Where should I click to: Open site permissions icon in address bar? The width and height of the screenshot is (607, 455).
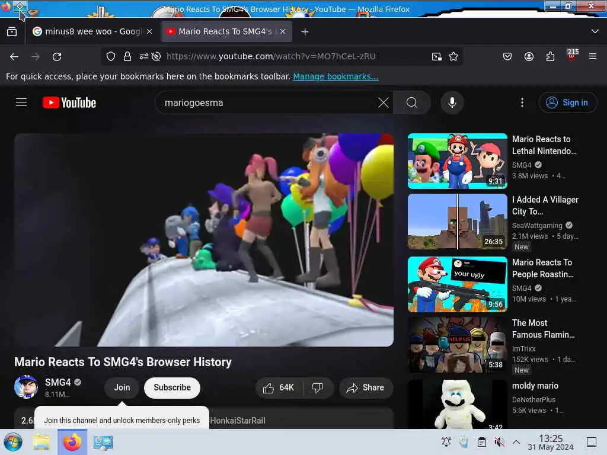pos(144,56)
